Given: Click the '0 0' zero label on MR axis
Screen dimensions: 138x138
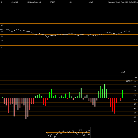Looking at the screenshot, I should (x=135, y=100).
